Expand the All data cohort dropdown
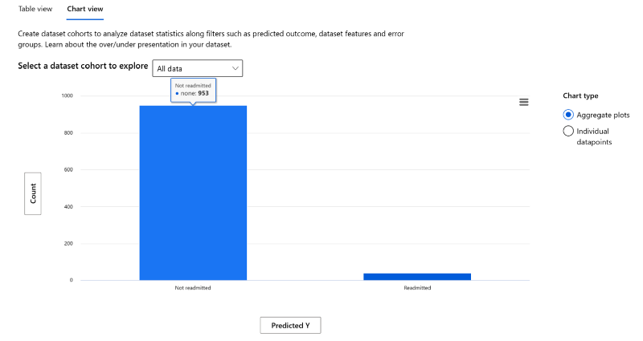 pyautogui.click(x=197, y=68)
